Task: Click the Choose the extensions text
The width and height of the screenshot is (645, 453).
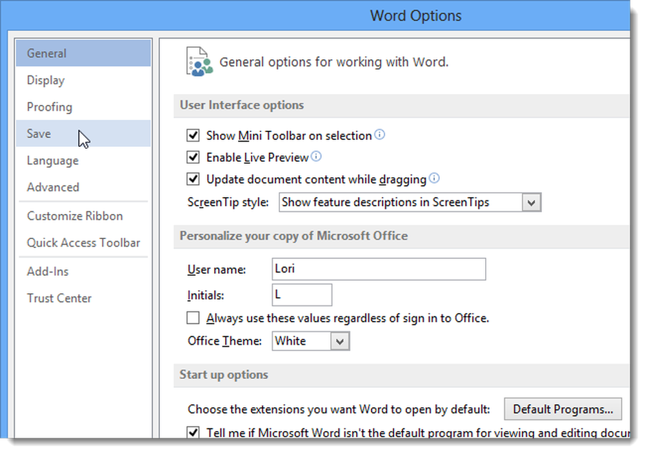Action: click(339, 409)
